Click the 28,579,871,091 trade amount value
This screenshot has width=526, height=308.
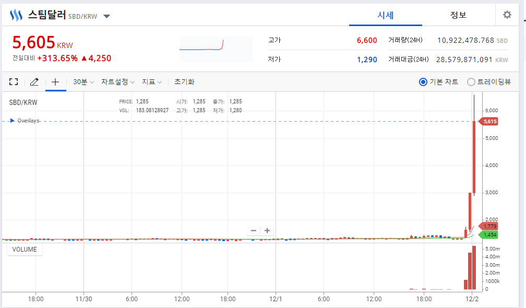[464, 60]
